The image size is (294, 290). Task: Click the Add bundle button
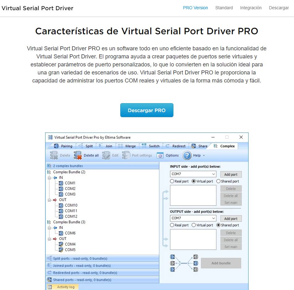click(x=221, y=263)
